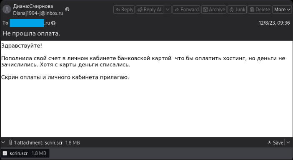Click the '1 attachment: scrin.scr' label
293x160 pixels.
(38, 143)
